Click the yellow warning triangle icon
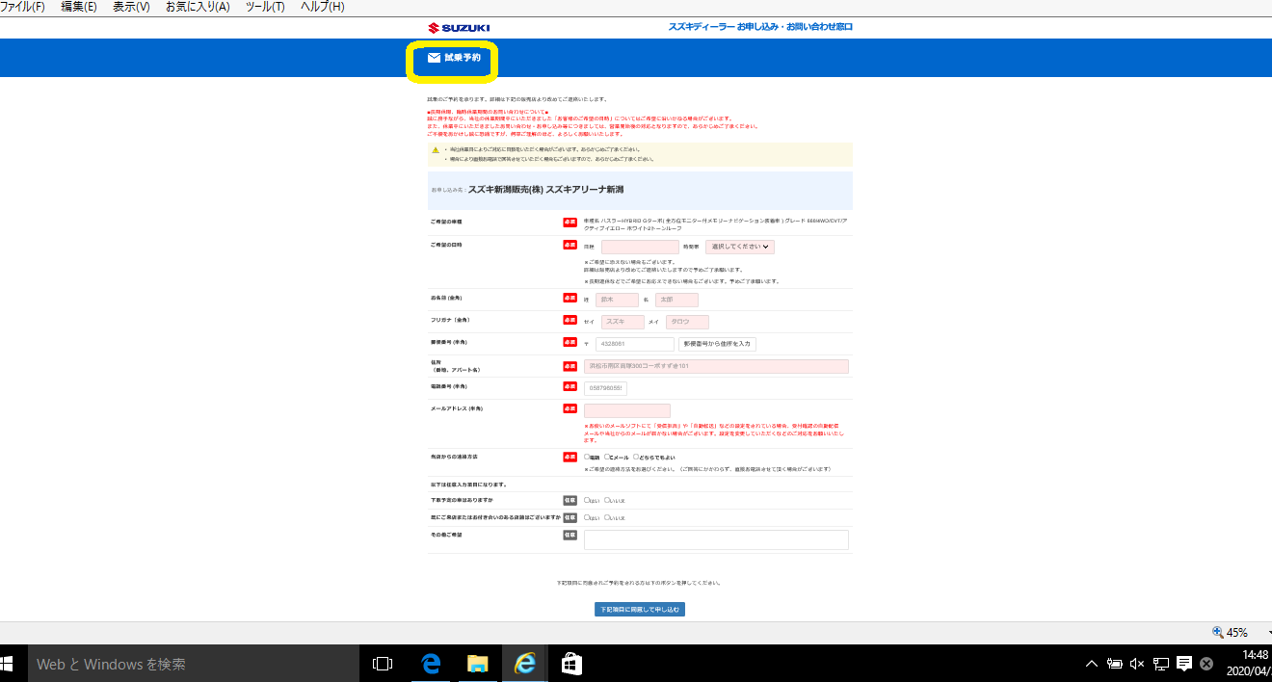This screenshot has width=1272, height=682. point(435,150)
